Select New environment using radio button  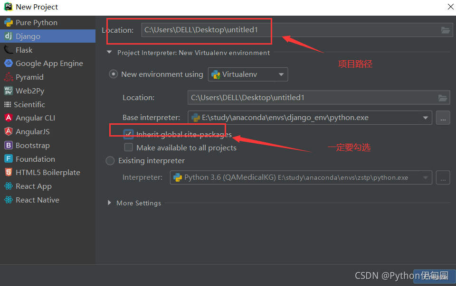click(x=113, y=74)
